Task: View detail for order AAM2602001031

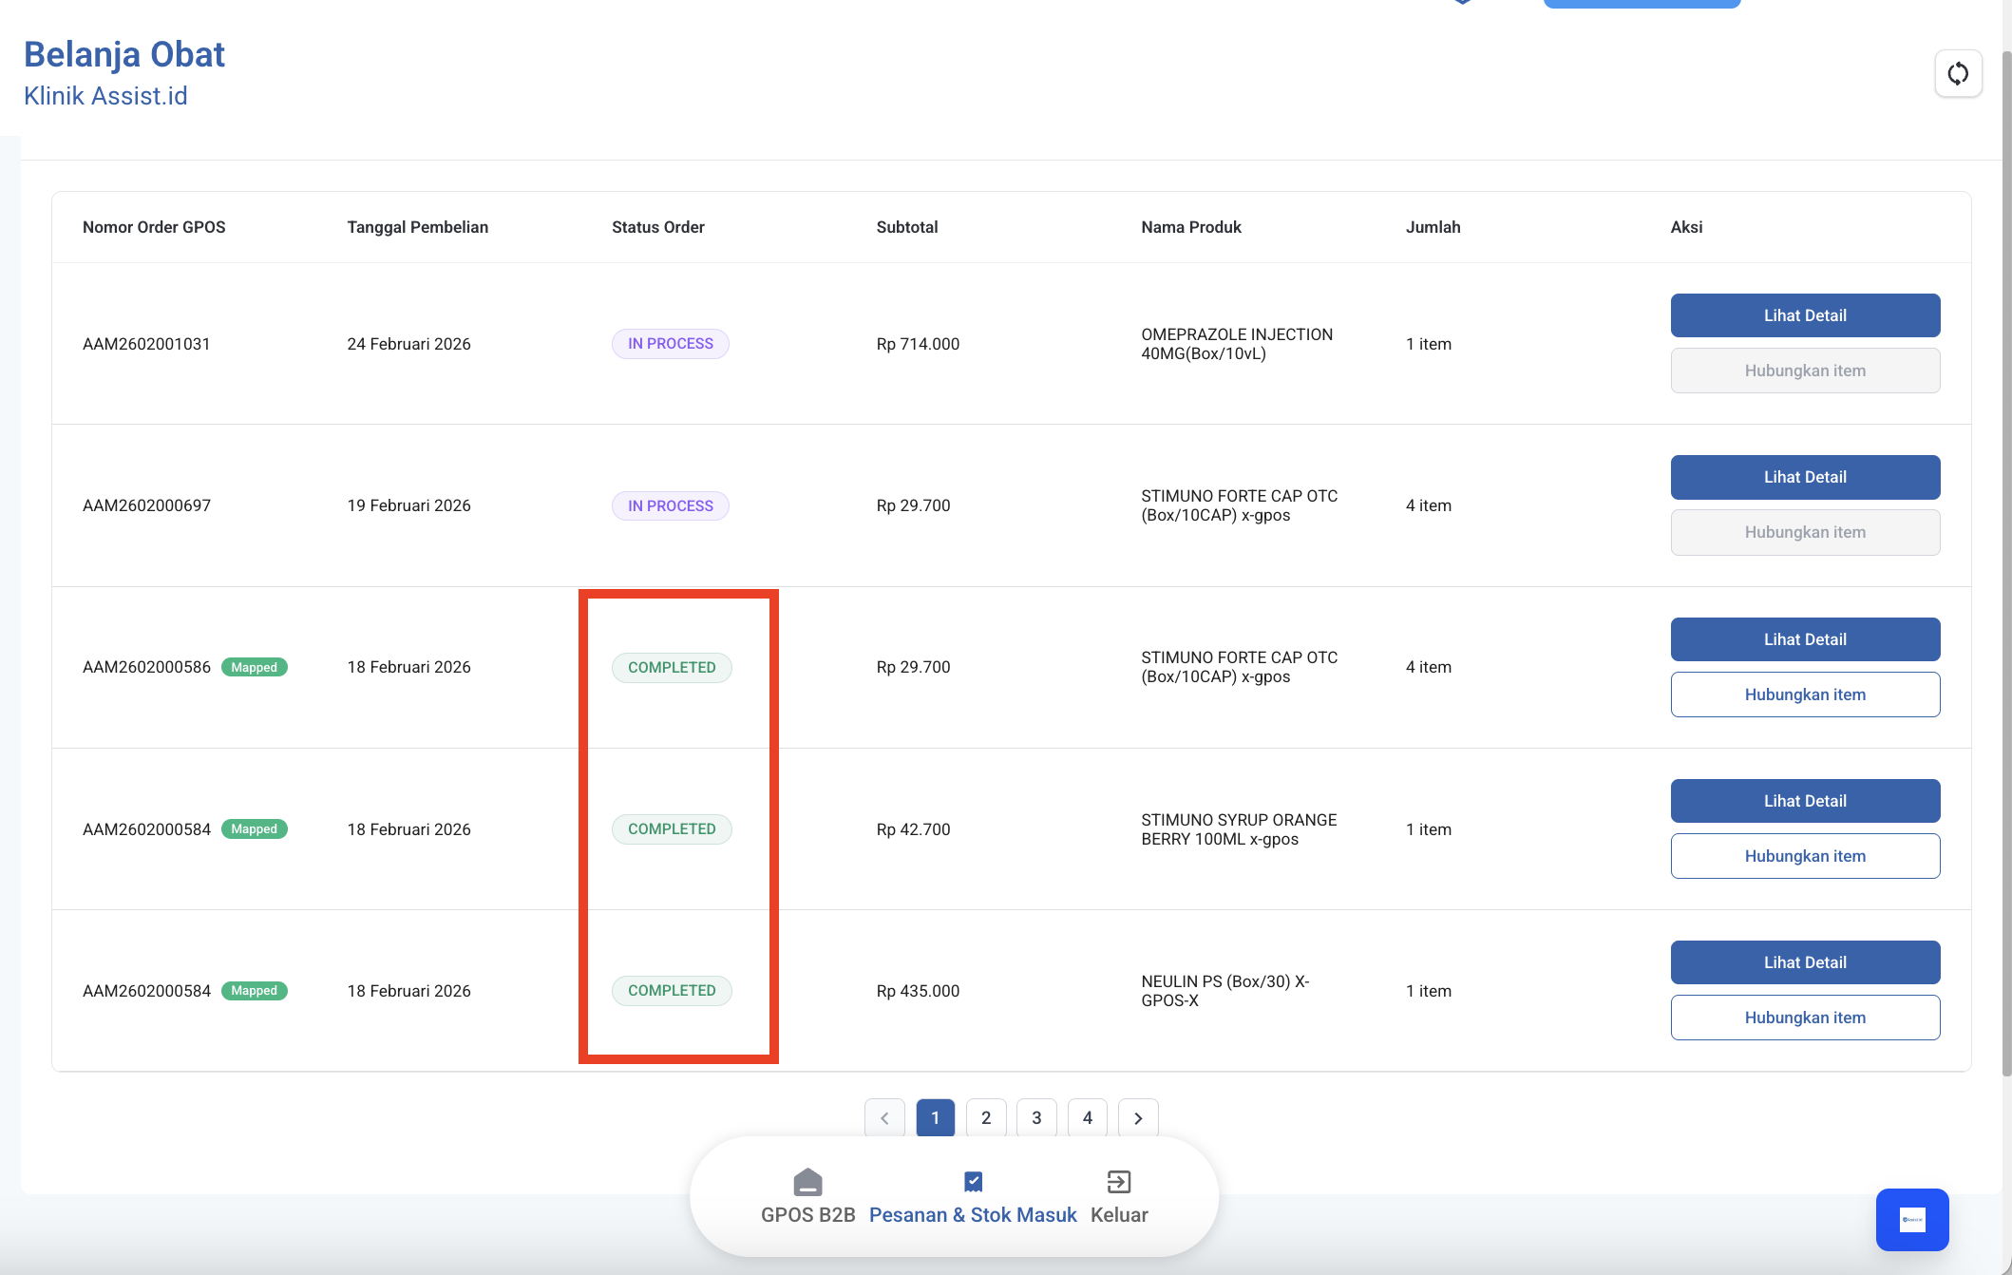Action: pyautogui.click(x=1805, y=315)
